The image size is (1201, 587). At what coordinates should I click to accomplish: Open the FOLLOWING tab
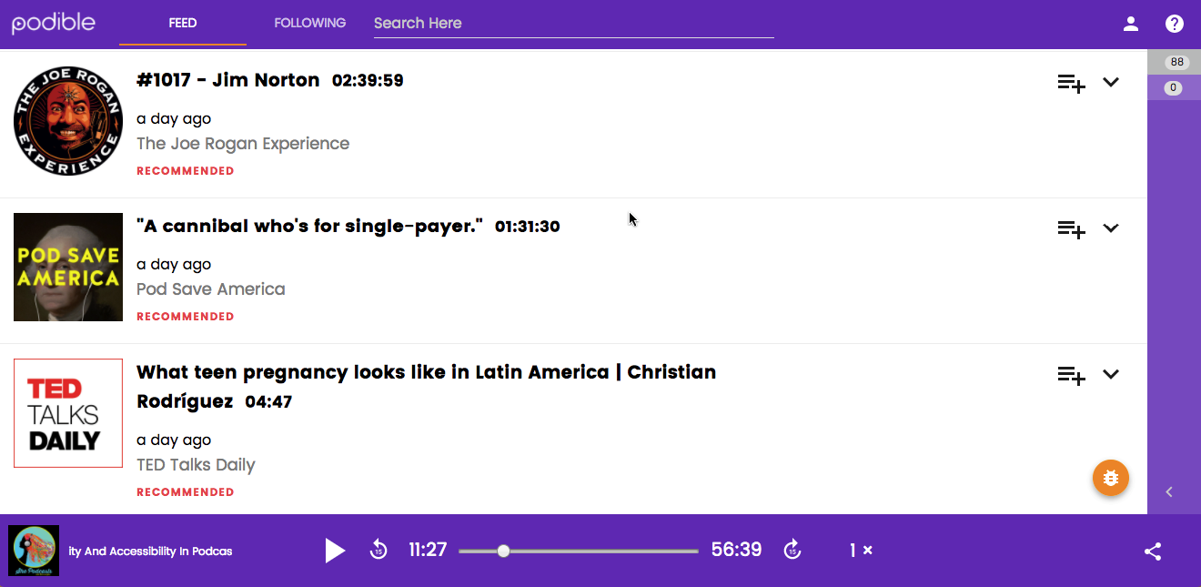(310, 23)
